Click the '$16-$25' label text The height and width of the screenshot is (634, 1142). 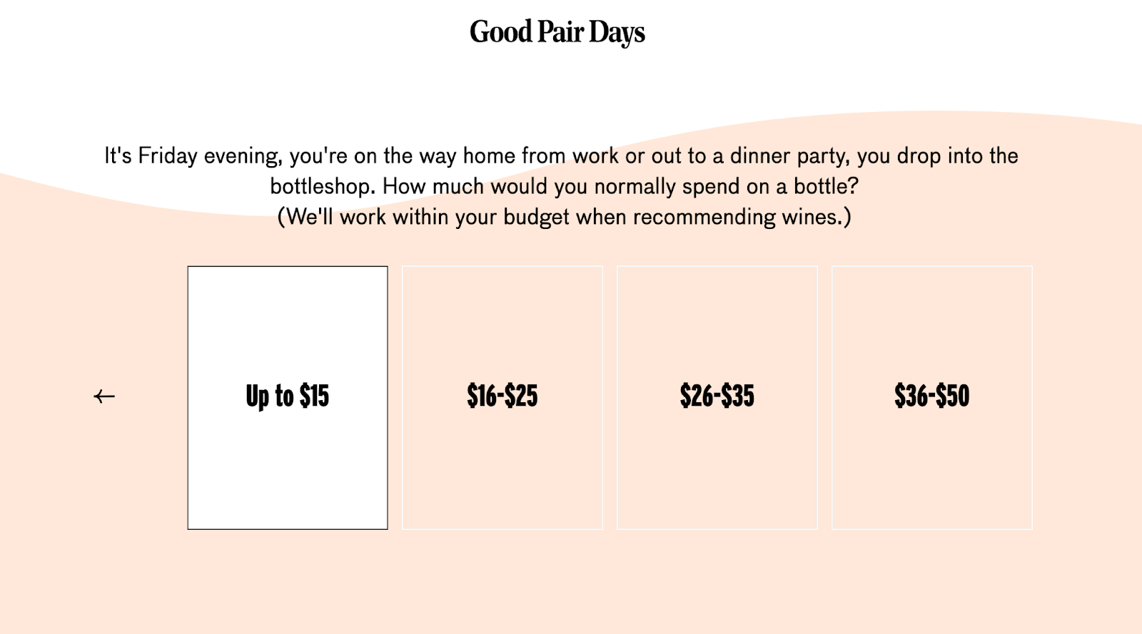click(x=502, y=396)
